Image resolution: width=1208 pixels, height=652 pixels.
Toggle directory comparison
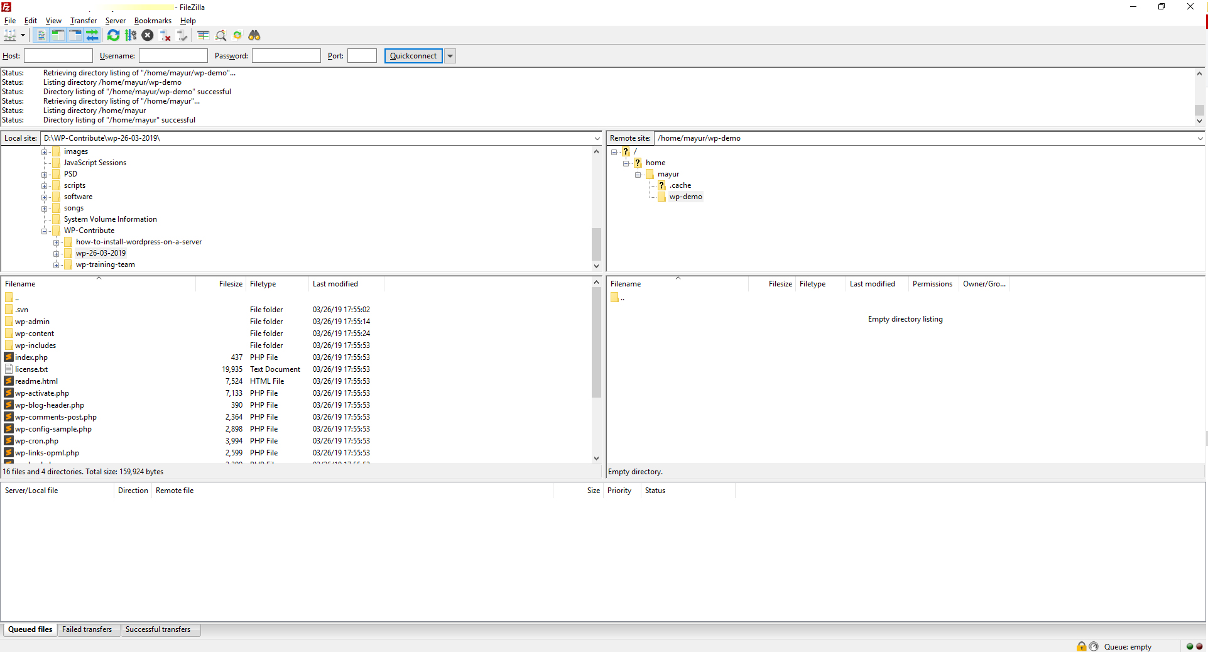pos(220,35)
